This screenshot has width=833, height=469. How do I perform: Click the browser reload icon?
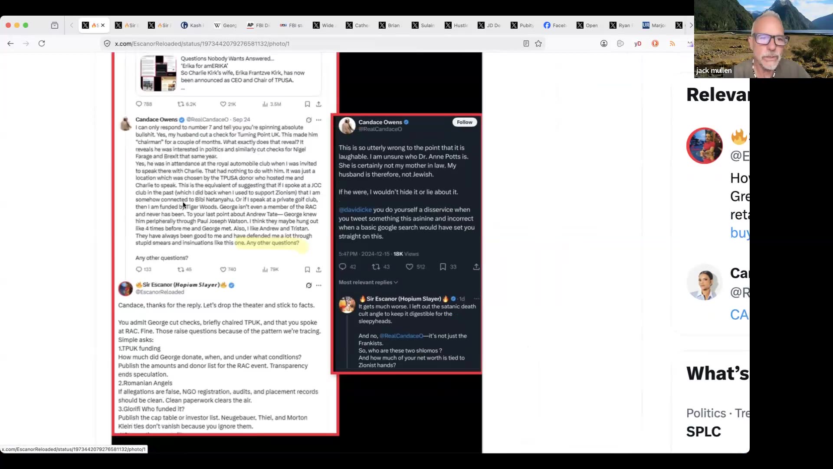tap(42, 43)
